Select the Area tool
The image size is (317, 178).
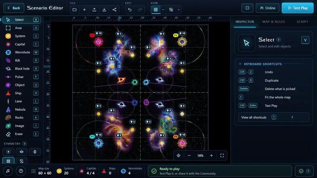22,28
